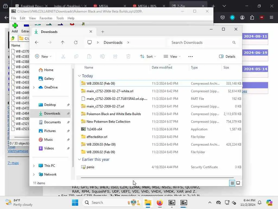Show hidden system tray icons
This screenshot has height=209, width=278.
point(210,202)
